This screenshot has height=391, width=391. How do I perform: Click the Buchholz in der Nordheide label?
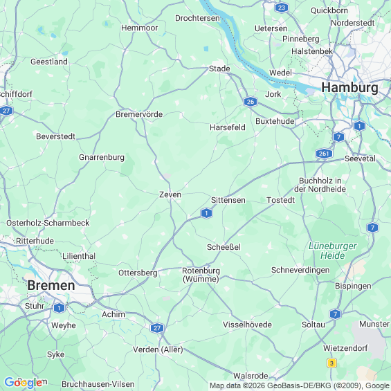click(320, 185)
